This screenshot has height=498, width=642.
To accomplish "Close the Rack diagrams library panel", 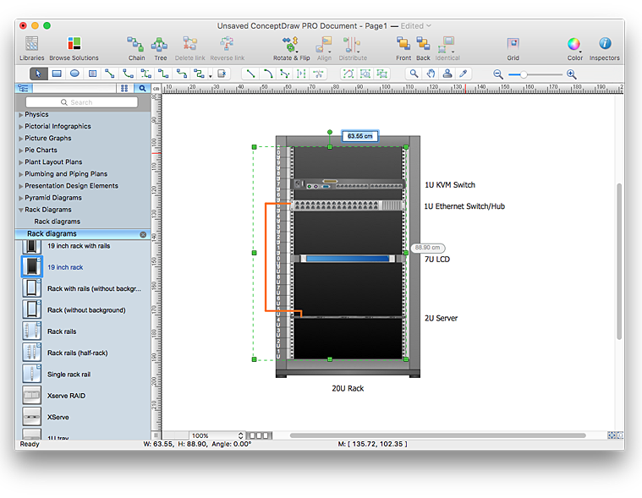I will tap(143, 234).
